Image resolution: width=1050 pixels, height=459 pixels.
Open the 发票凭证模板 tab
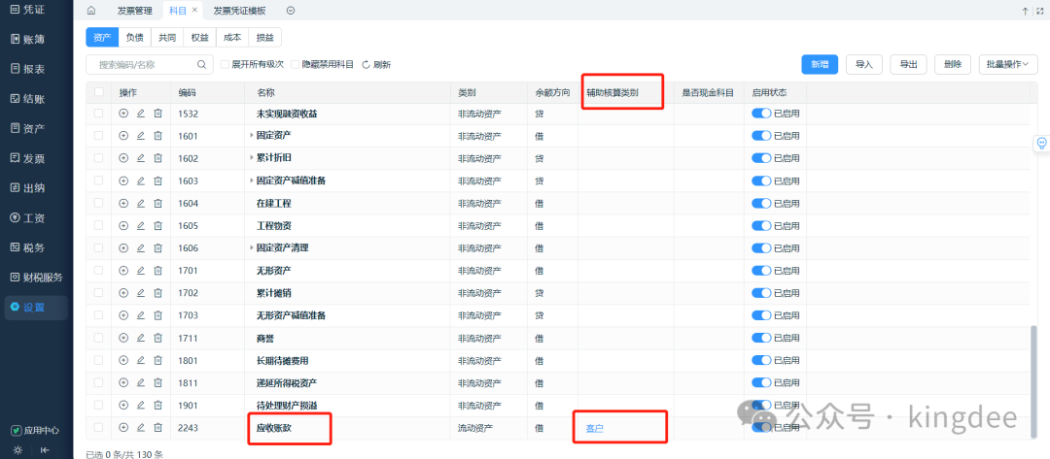[x=240, y=11]
